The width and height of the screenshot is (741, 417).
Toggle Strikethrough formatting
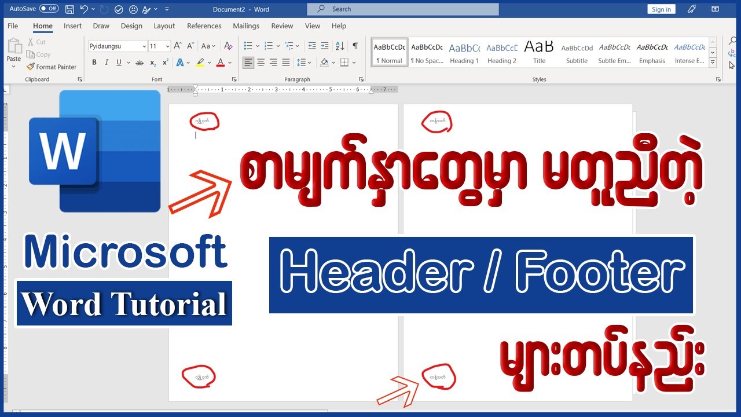coord(140,63)
